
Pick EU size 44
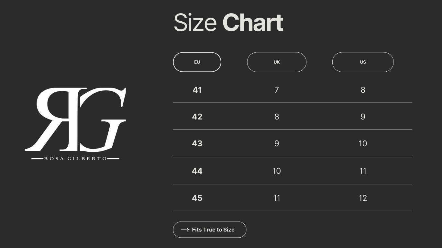coord(197,171)
